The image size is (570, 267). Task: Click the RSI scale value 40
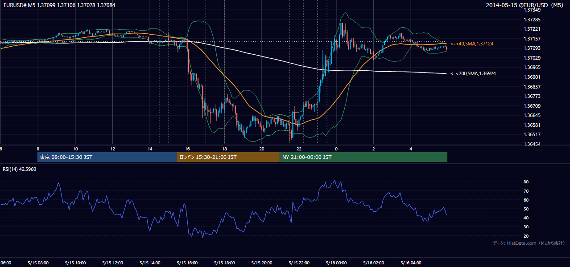pyautogui.click(x=526, y=218)
